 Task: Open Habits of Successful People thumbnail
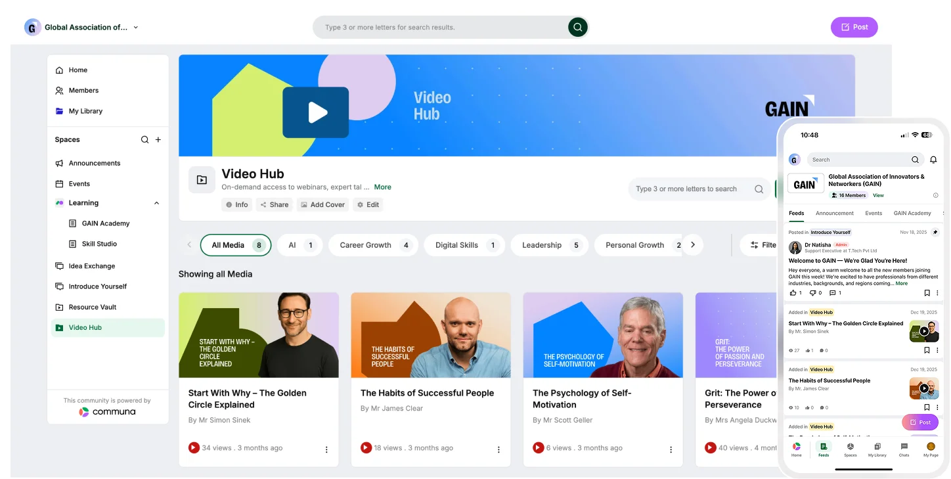[x=431, y=335]
